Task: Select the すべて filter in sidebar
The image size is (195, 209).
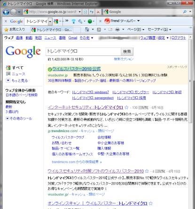Action: coord(15,68)
